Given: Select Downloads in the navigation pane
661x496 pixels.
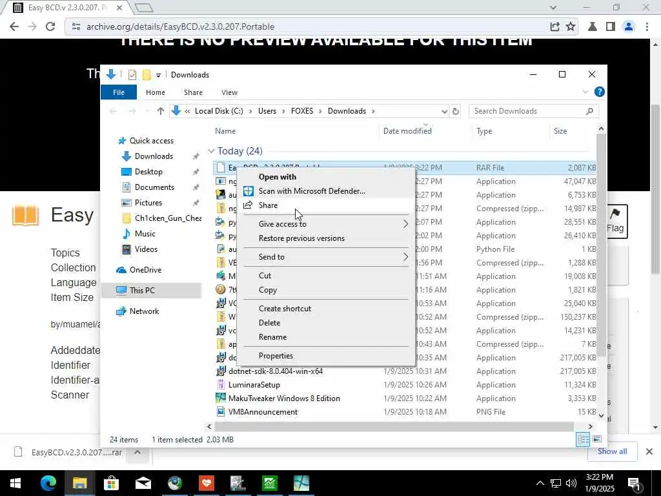Looking at the screenshot, I should coord(154,156).
